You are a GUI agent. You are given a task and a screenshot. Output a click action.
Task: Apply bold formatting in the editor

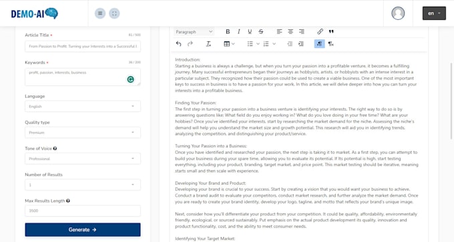pyautogui.click(x=228, y=31)
